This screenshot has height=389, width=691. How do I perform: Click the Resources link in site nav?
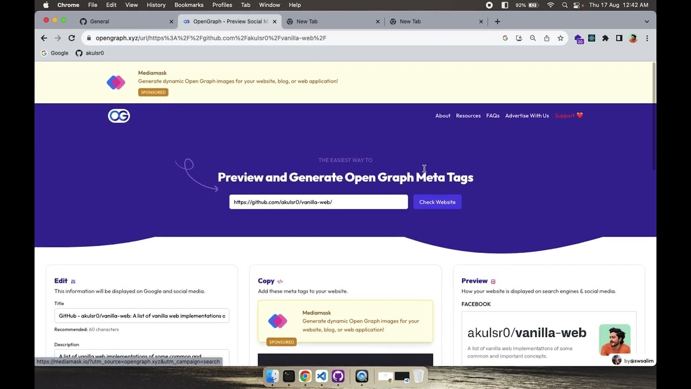tap(468, 116)
